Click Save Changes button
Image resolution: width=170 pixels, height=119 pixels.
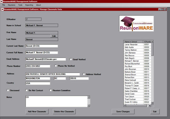[123, 111]
